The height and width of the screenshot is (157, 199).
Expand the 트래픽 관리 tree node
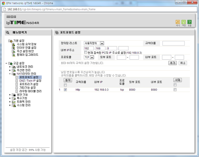[x=10, y=102]
